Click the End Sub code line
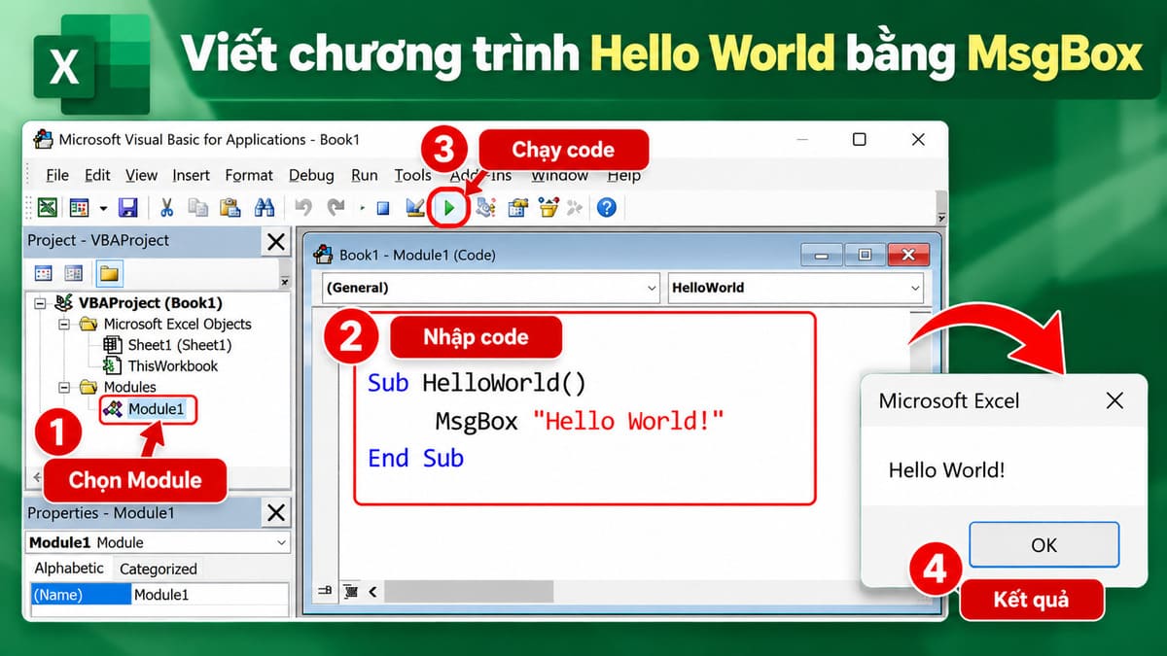 416,458
